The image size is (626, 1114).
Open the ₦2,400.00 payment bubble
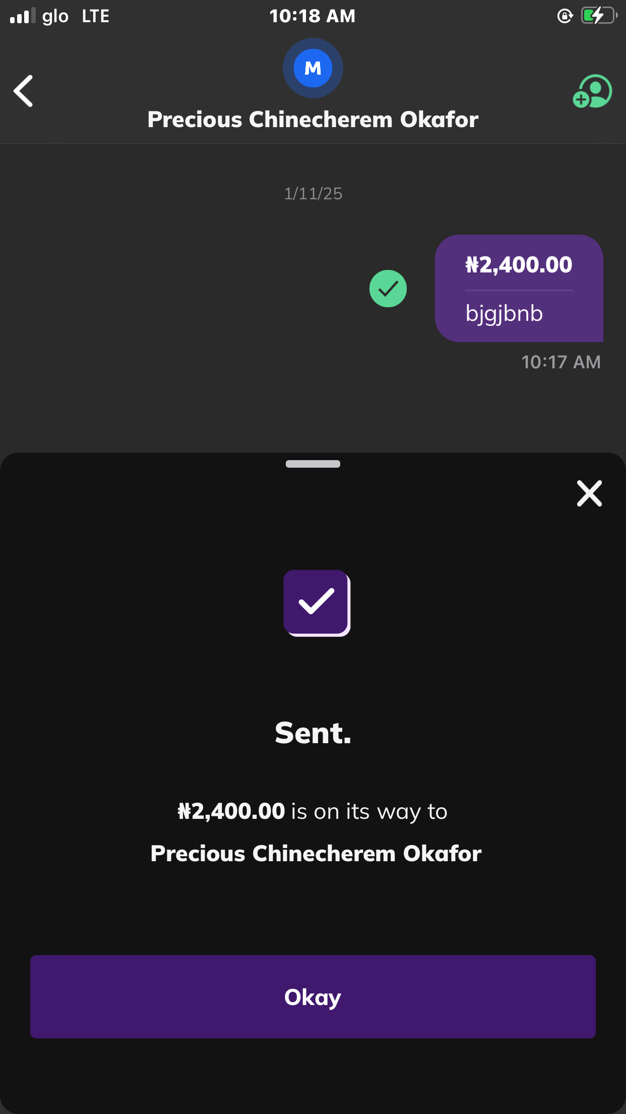point(519,265)
